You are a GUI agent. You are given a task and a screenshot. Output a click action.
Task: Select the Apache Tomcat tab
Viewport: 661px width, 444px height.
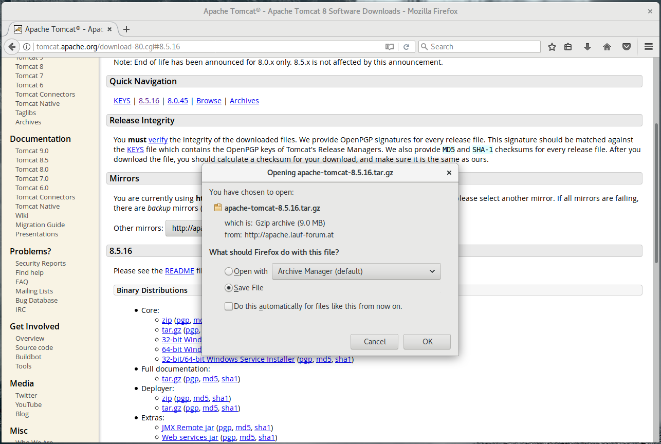click(63, 29)
